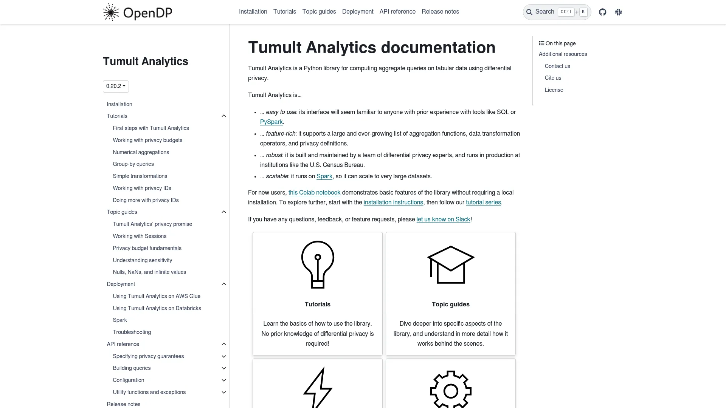Collapse the Deployment sidebar section
Viewport: 726px width, 408px height.
(x=224, y=284)
